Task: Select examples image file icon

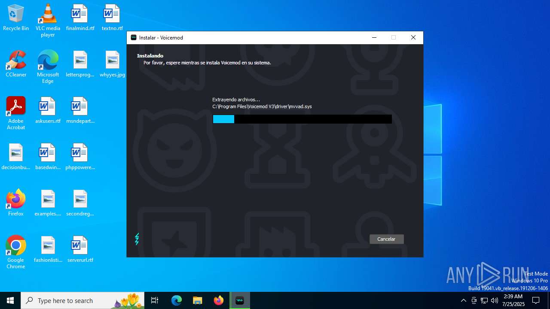Action: pyautogui.click(x=48, y=203)
